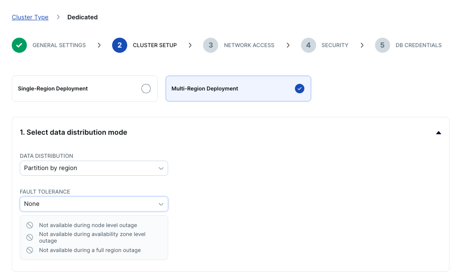Viewport: 457px width, 277px height.
Task: Open the Security step label
Action: 335,45
